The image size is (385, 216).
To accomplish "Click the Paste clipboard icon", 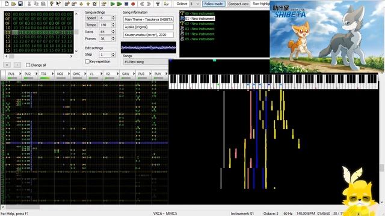I will pyautogui.click(x=43, y=4).
